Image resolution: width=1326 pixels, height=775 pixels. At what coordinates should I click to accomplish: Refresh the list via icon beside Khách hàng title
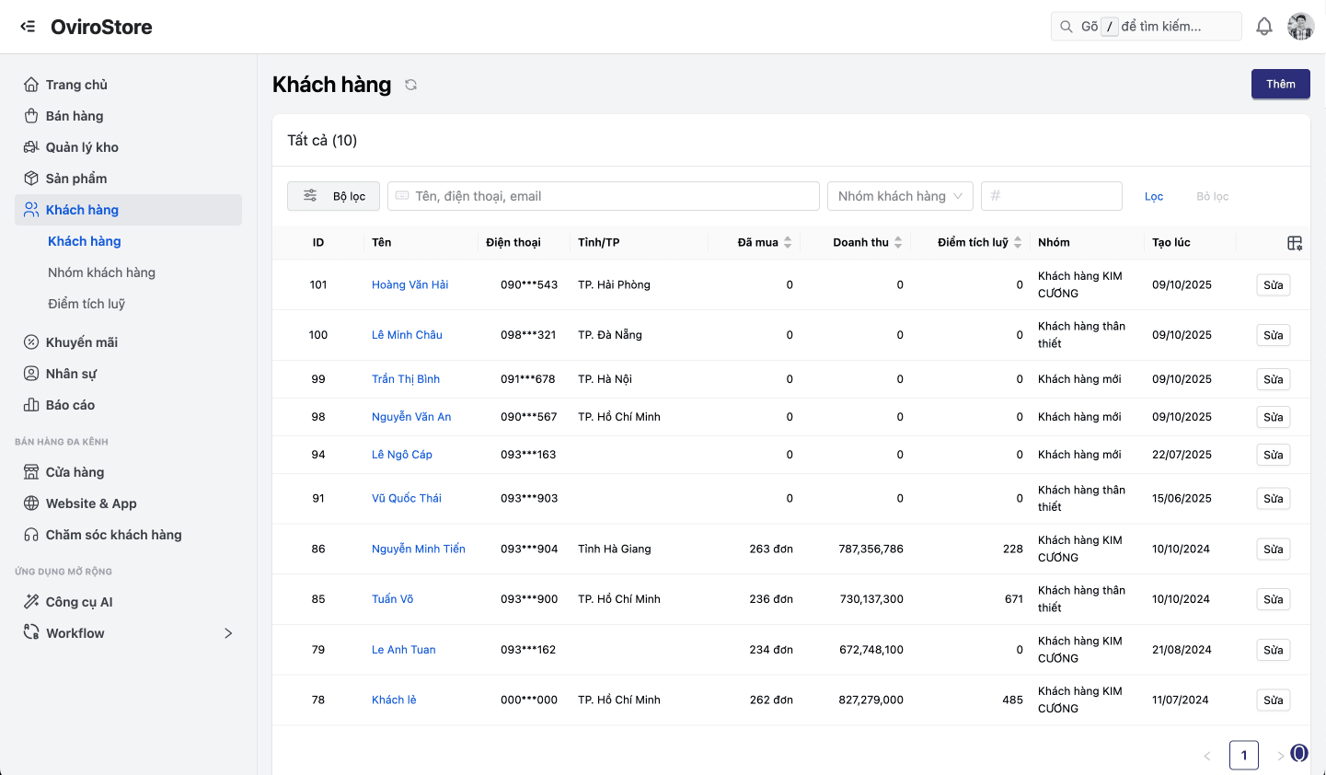(x=410, y=84)
